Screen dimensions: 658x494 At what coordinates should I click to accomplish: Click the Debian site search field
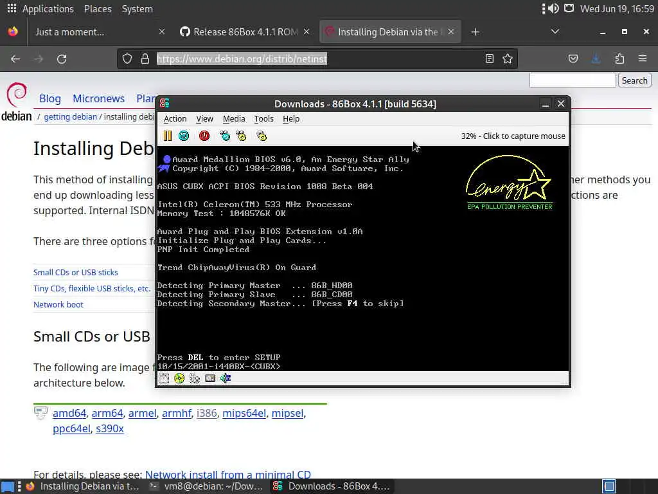coord(573,80)
